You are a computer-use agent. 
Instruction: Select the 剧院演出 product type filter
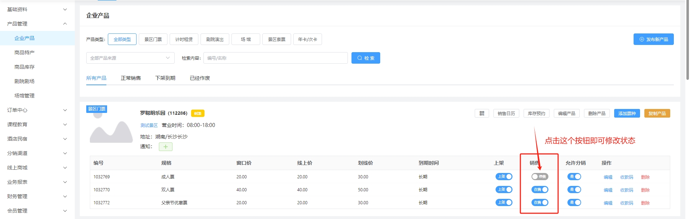pos(215,39)
